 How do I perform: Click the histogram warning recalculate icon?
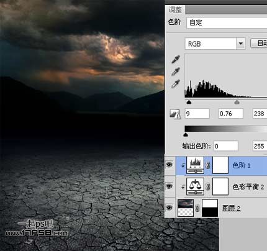175,114
